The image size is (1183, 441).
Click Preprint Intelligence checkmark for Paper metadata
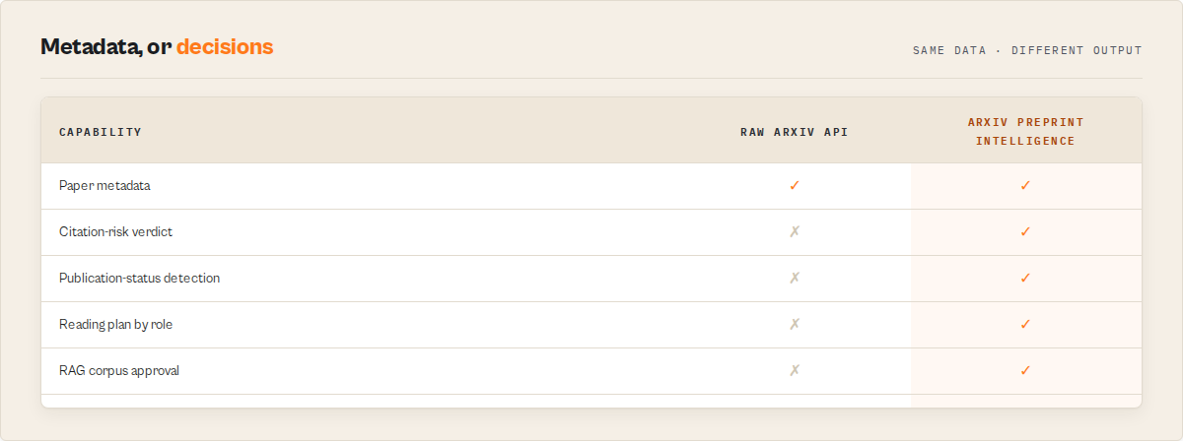click(1025, 185)
